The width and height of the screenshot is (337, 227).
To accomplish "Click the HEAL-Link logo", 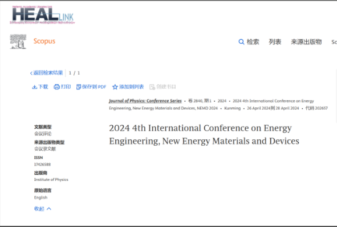I will (x=42, y=15).
